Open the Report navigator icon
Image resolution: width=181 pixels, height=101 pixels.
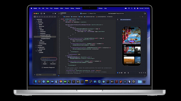click(x=55, y=17)
